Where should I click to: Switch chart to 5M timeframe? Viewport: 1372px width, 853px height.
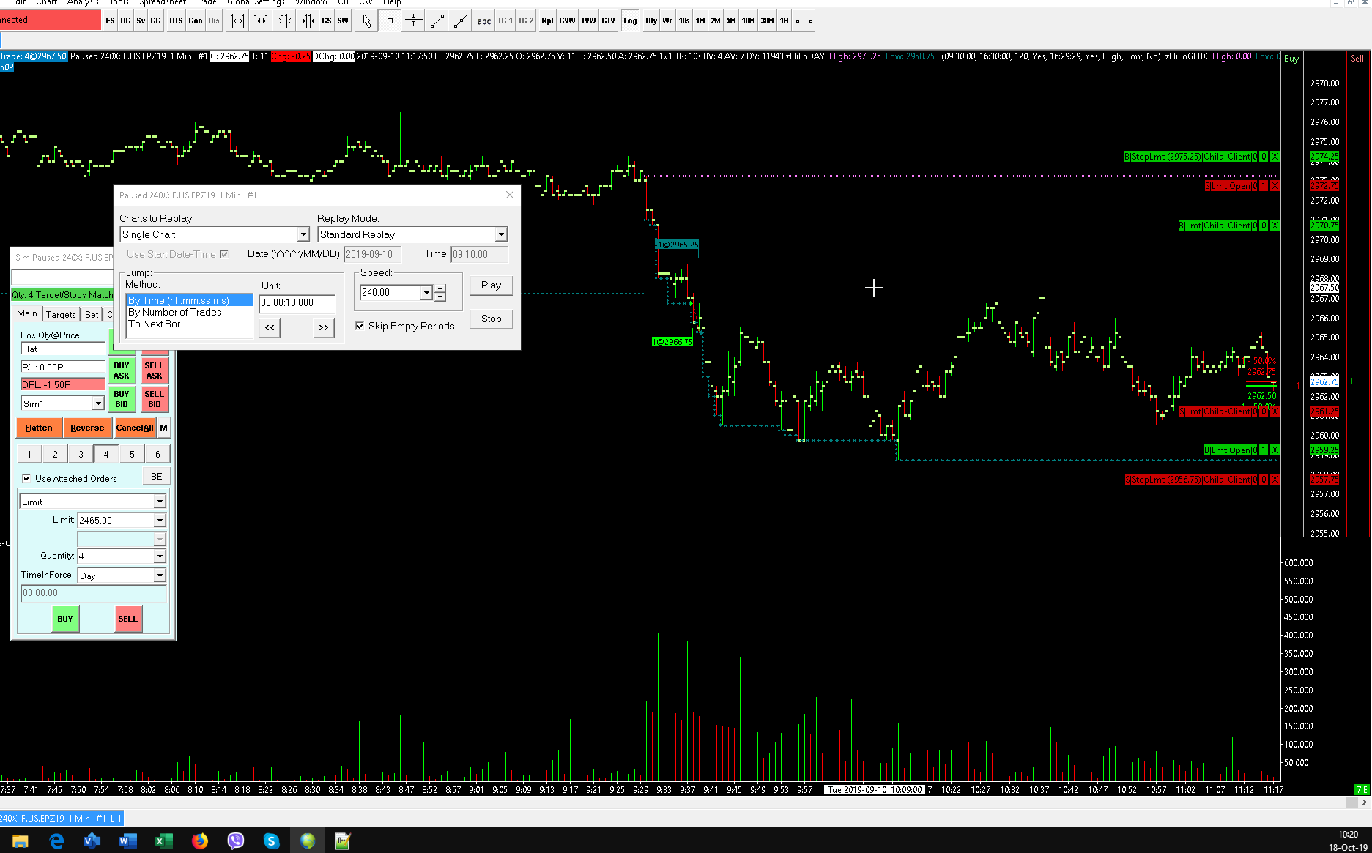pyautogui.click(x=731, y=21)
